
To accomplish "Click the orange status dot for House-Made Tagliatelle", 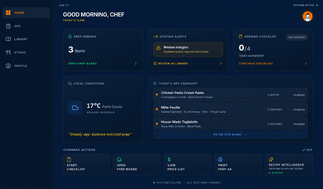I will point(157,124).
